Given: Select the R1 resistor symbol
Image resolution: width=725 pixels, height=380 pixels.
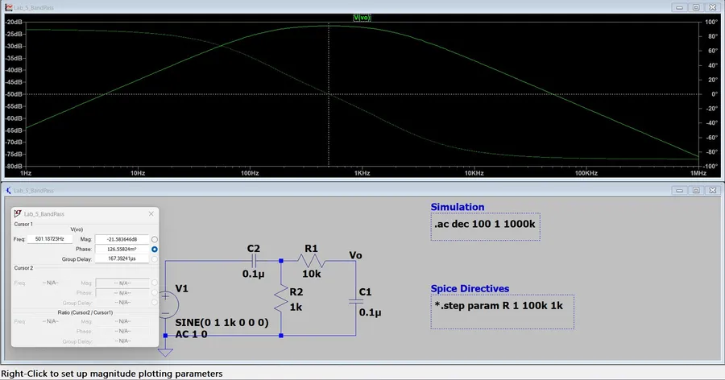Looking at the screenshot, I should click(311, 261).
